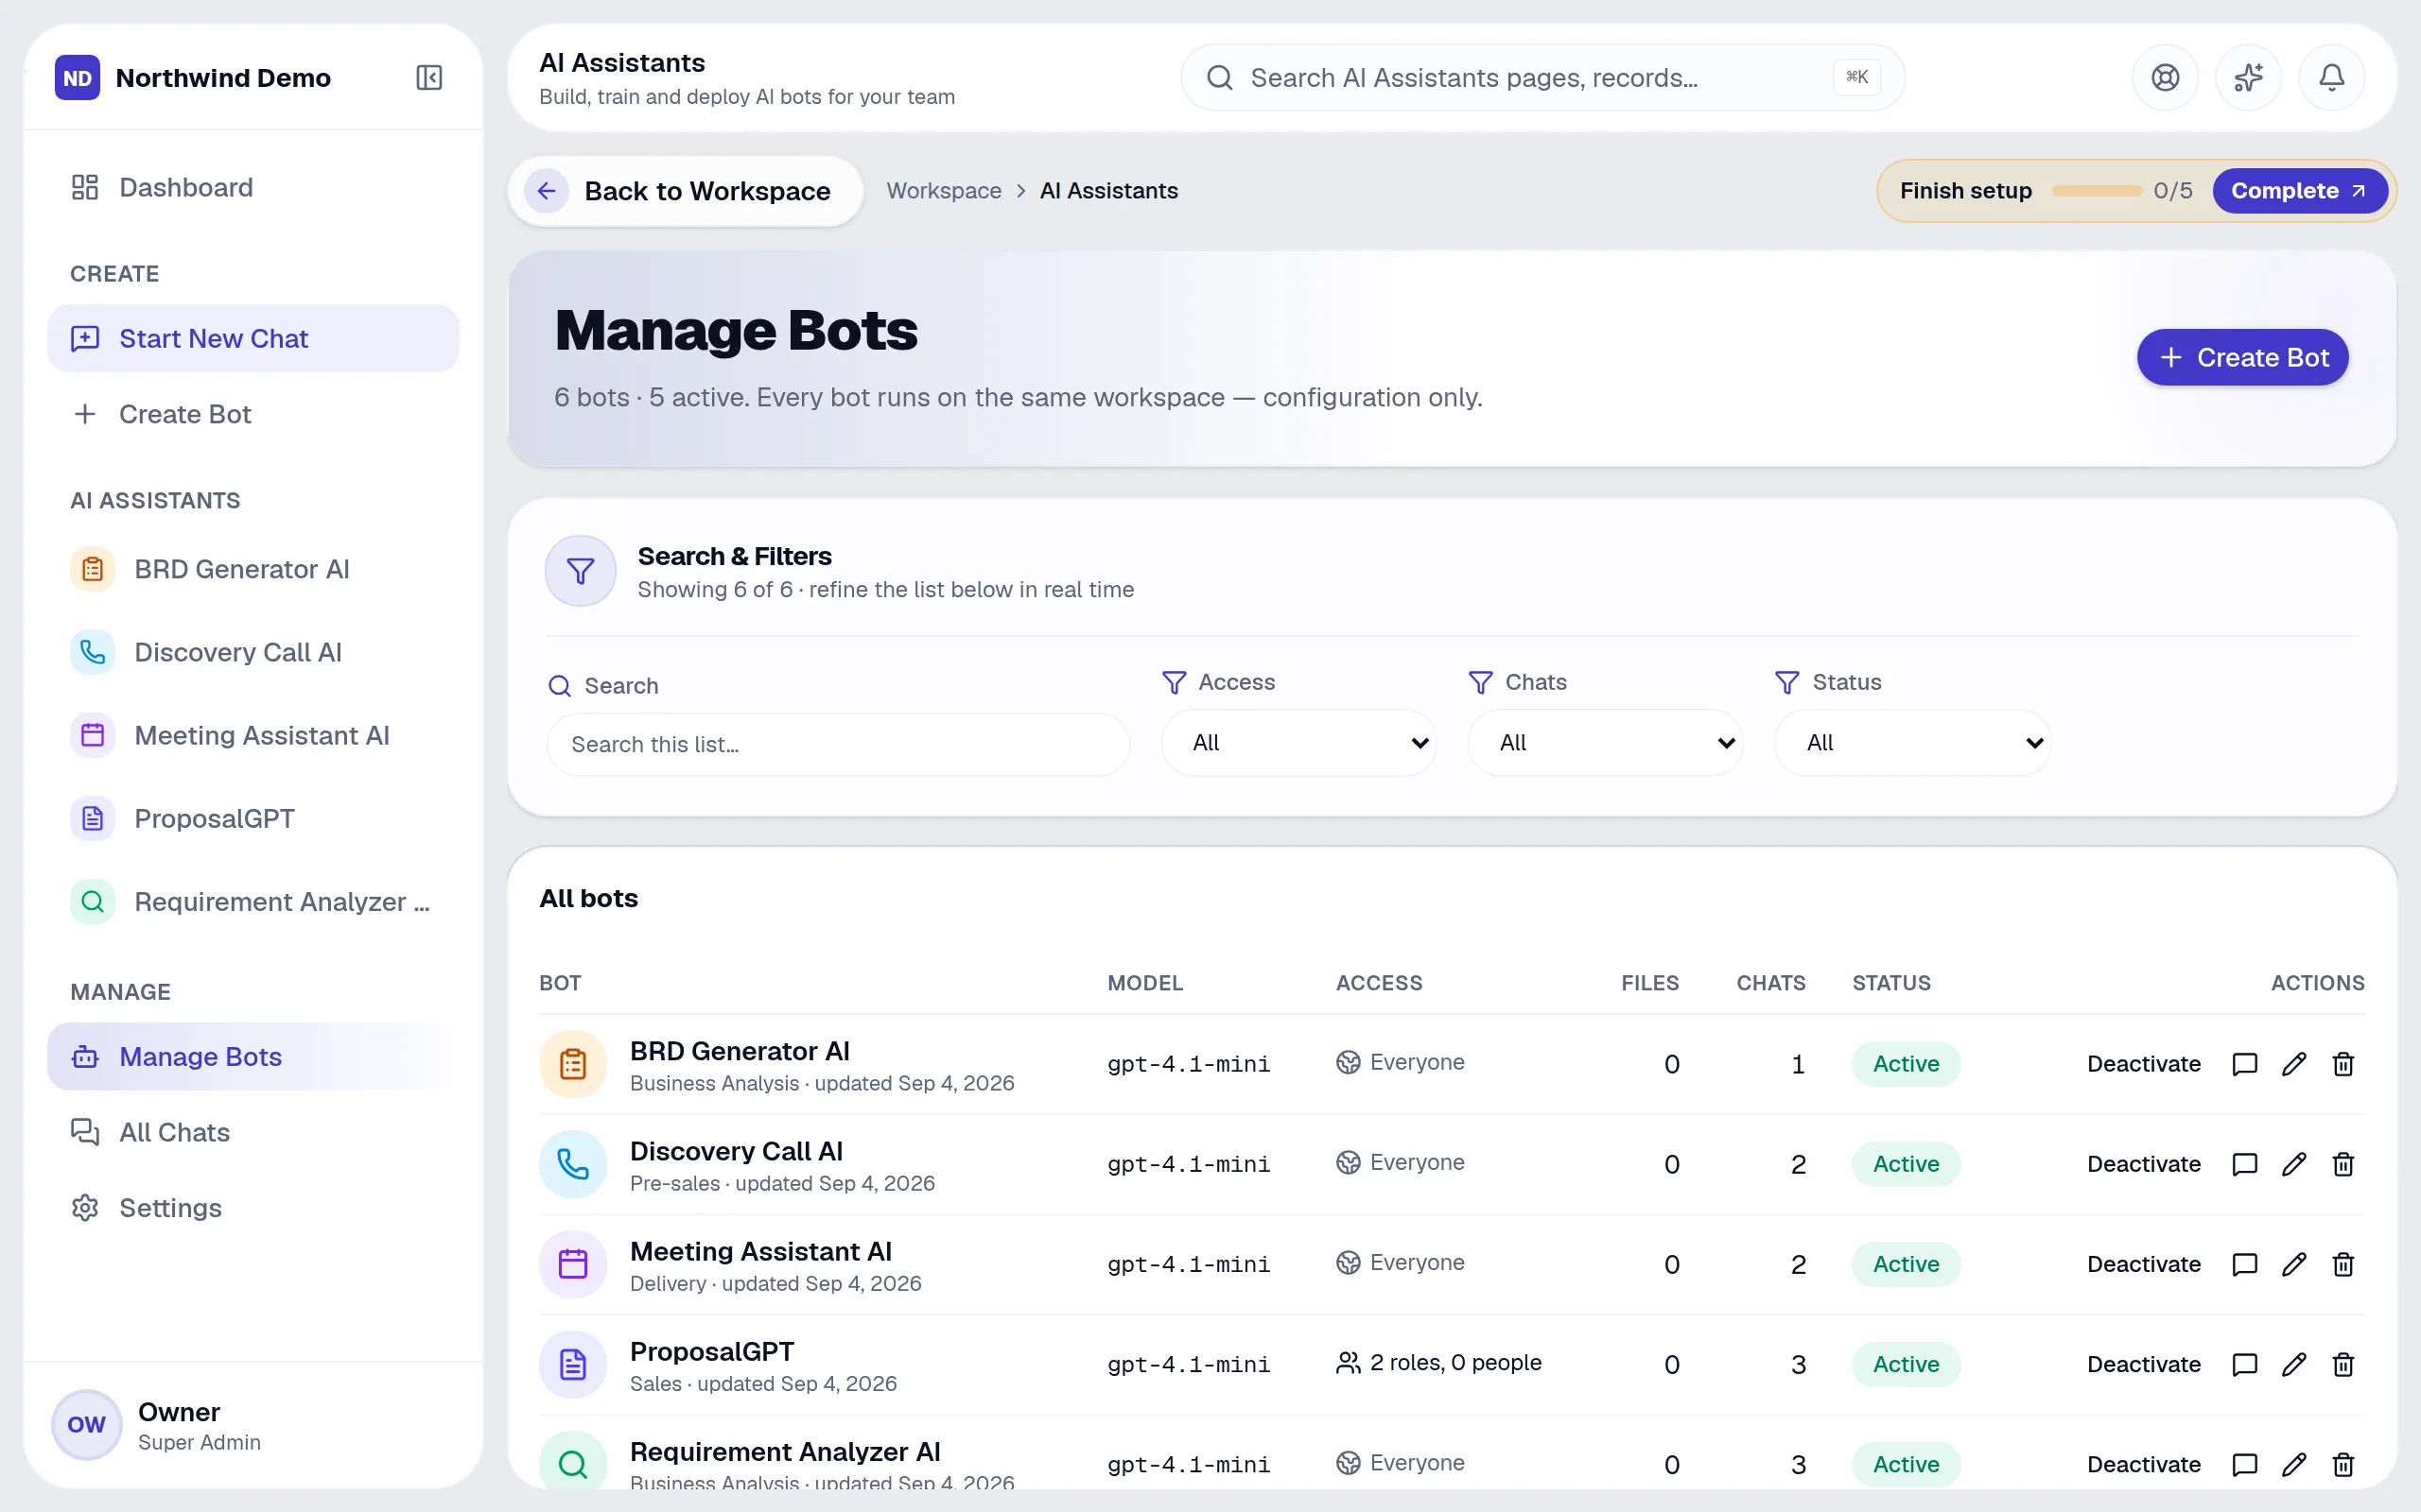The height and width of the screenshot is (1512, 2421).
Task: Go to Dashboard in sidebar
Action: (253, 187)
